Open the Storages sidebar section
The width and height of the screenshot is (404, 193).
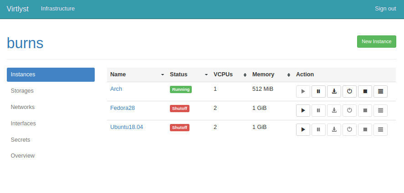22,91
